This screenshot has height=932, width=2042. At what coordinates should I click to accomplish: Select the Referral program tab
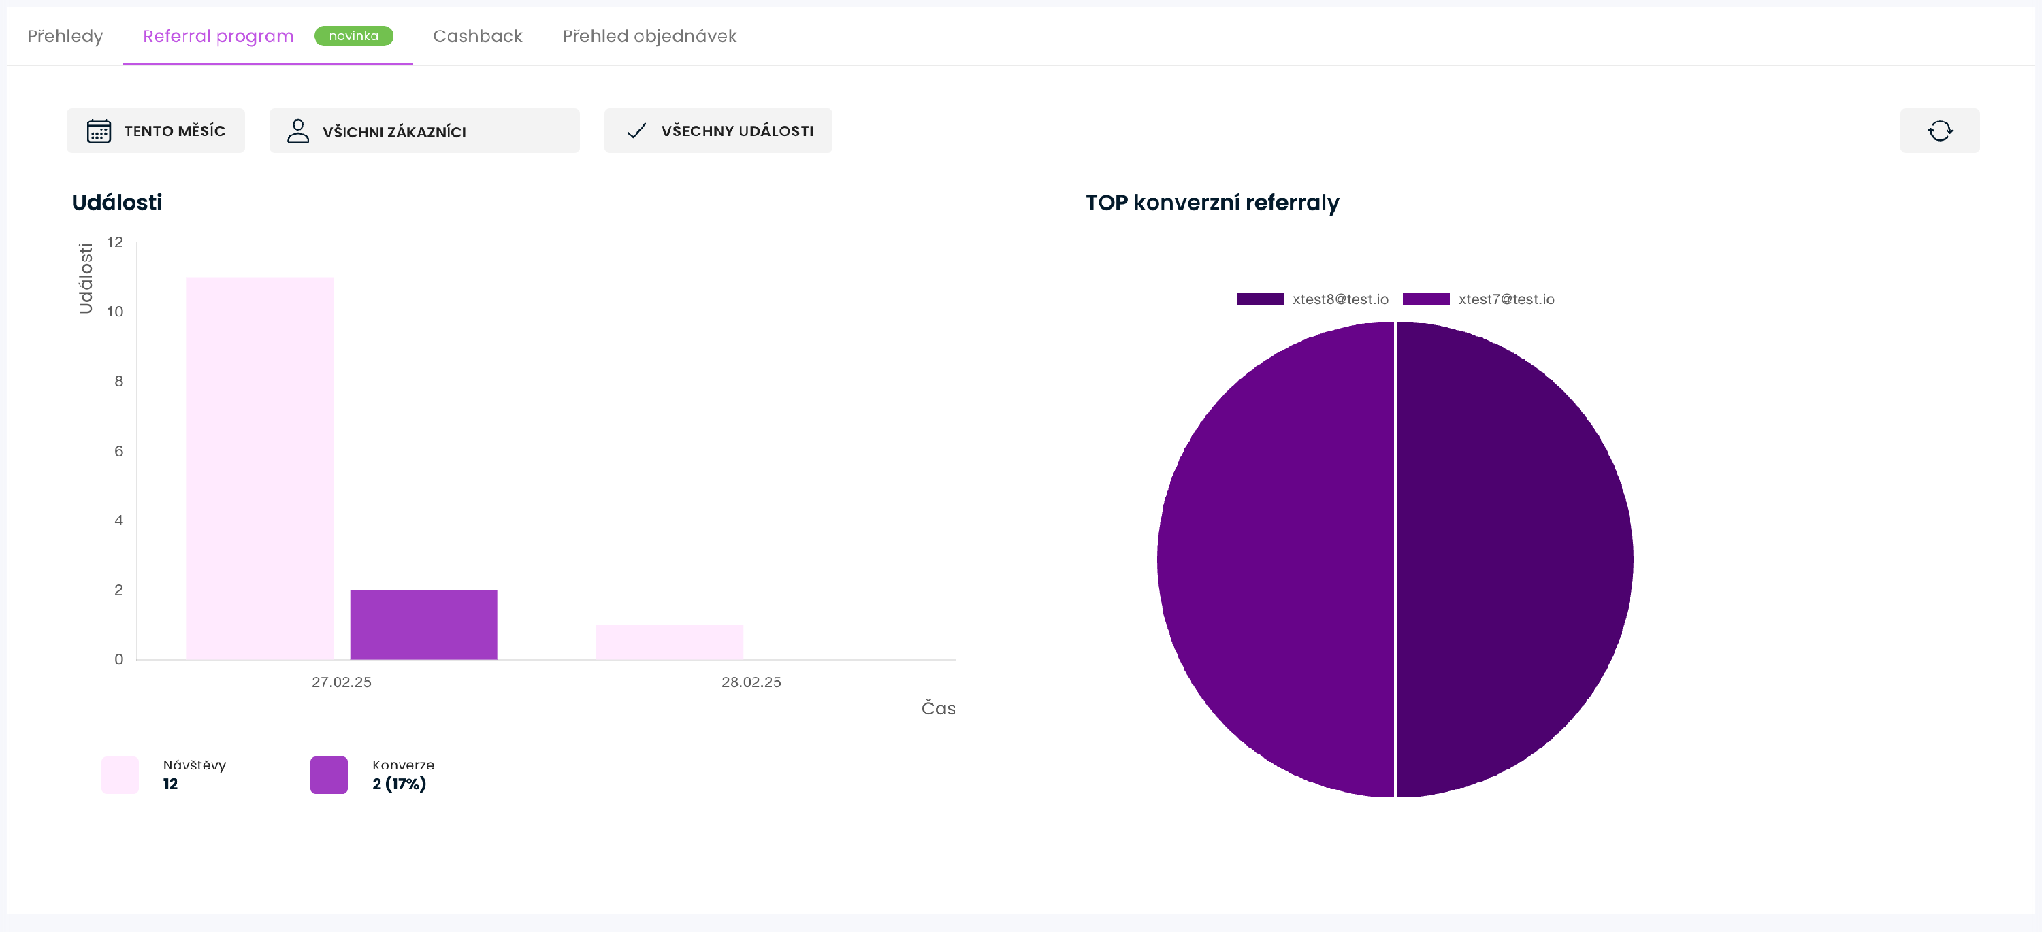click(218, 35)
